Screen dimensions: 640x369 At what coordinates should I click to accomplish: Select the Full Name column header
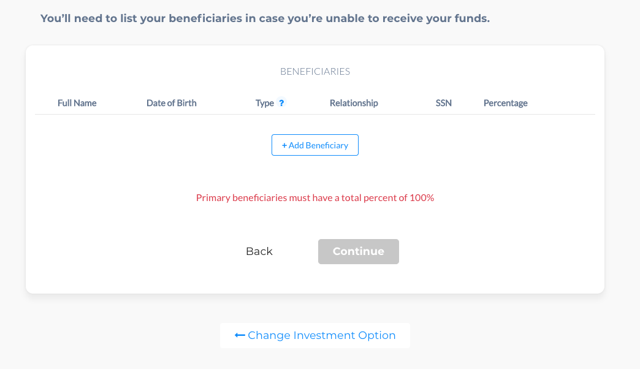[77, 103]
